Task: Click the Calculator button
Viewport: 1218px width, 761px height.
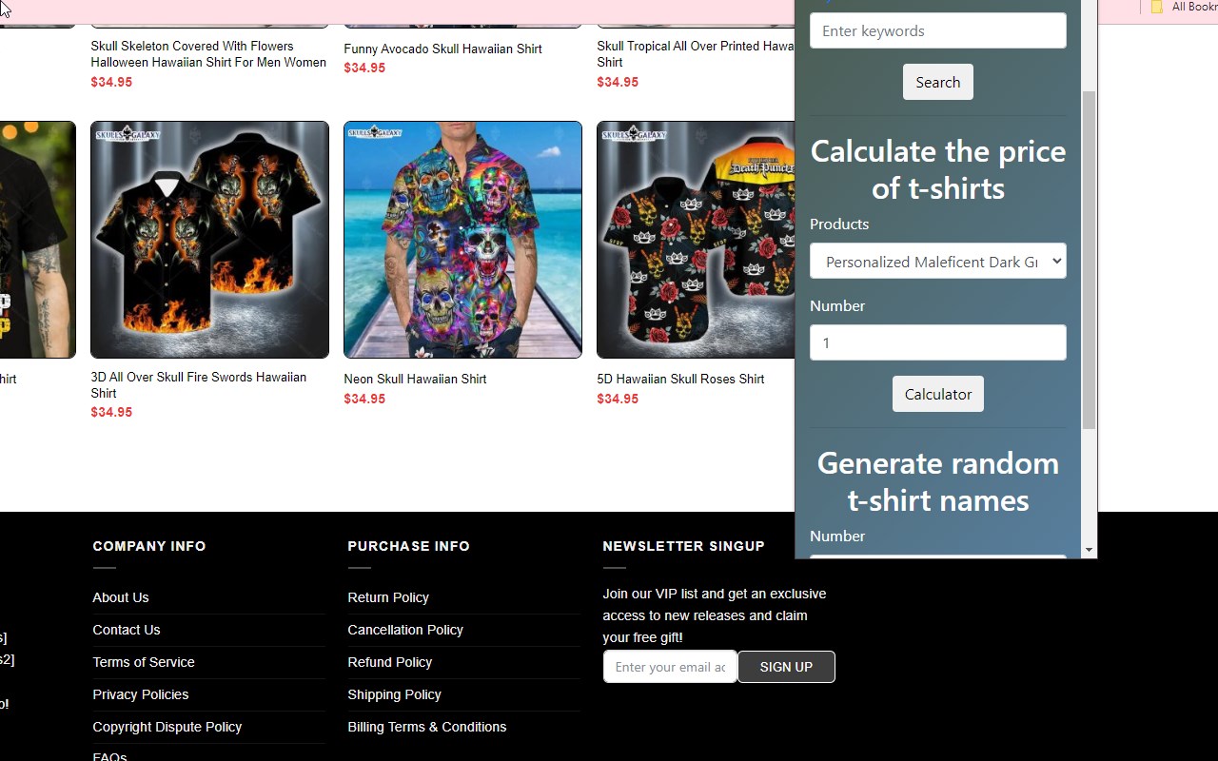Action: click(x=937, y=394)
